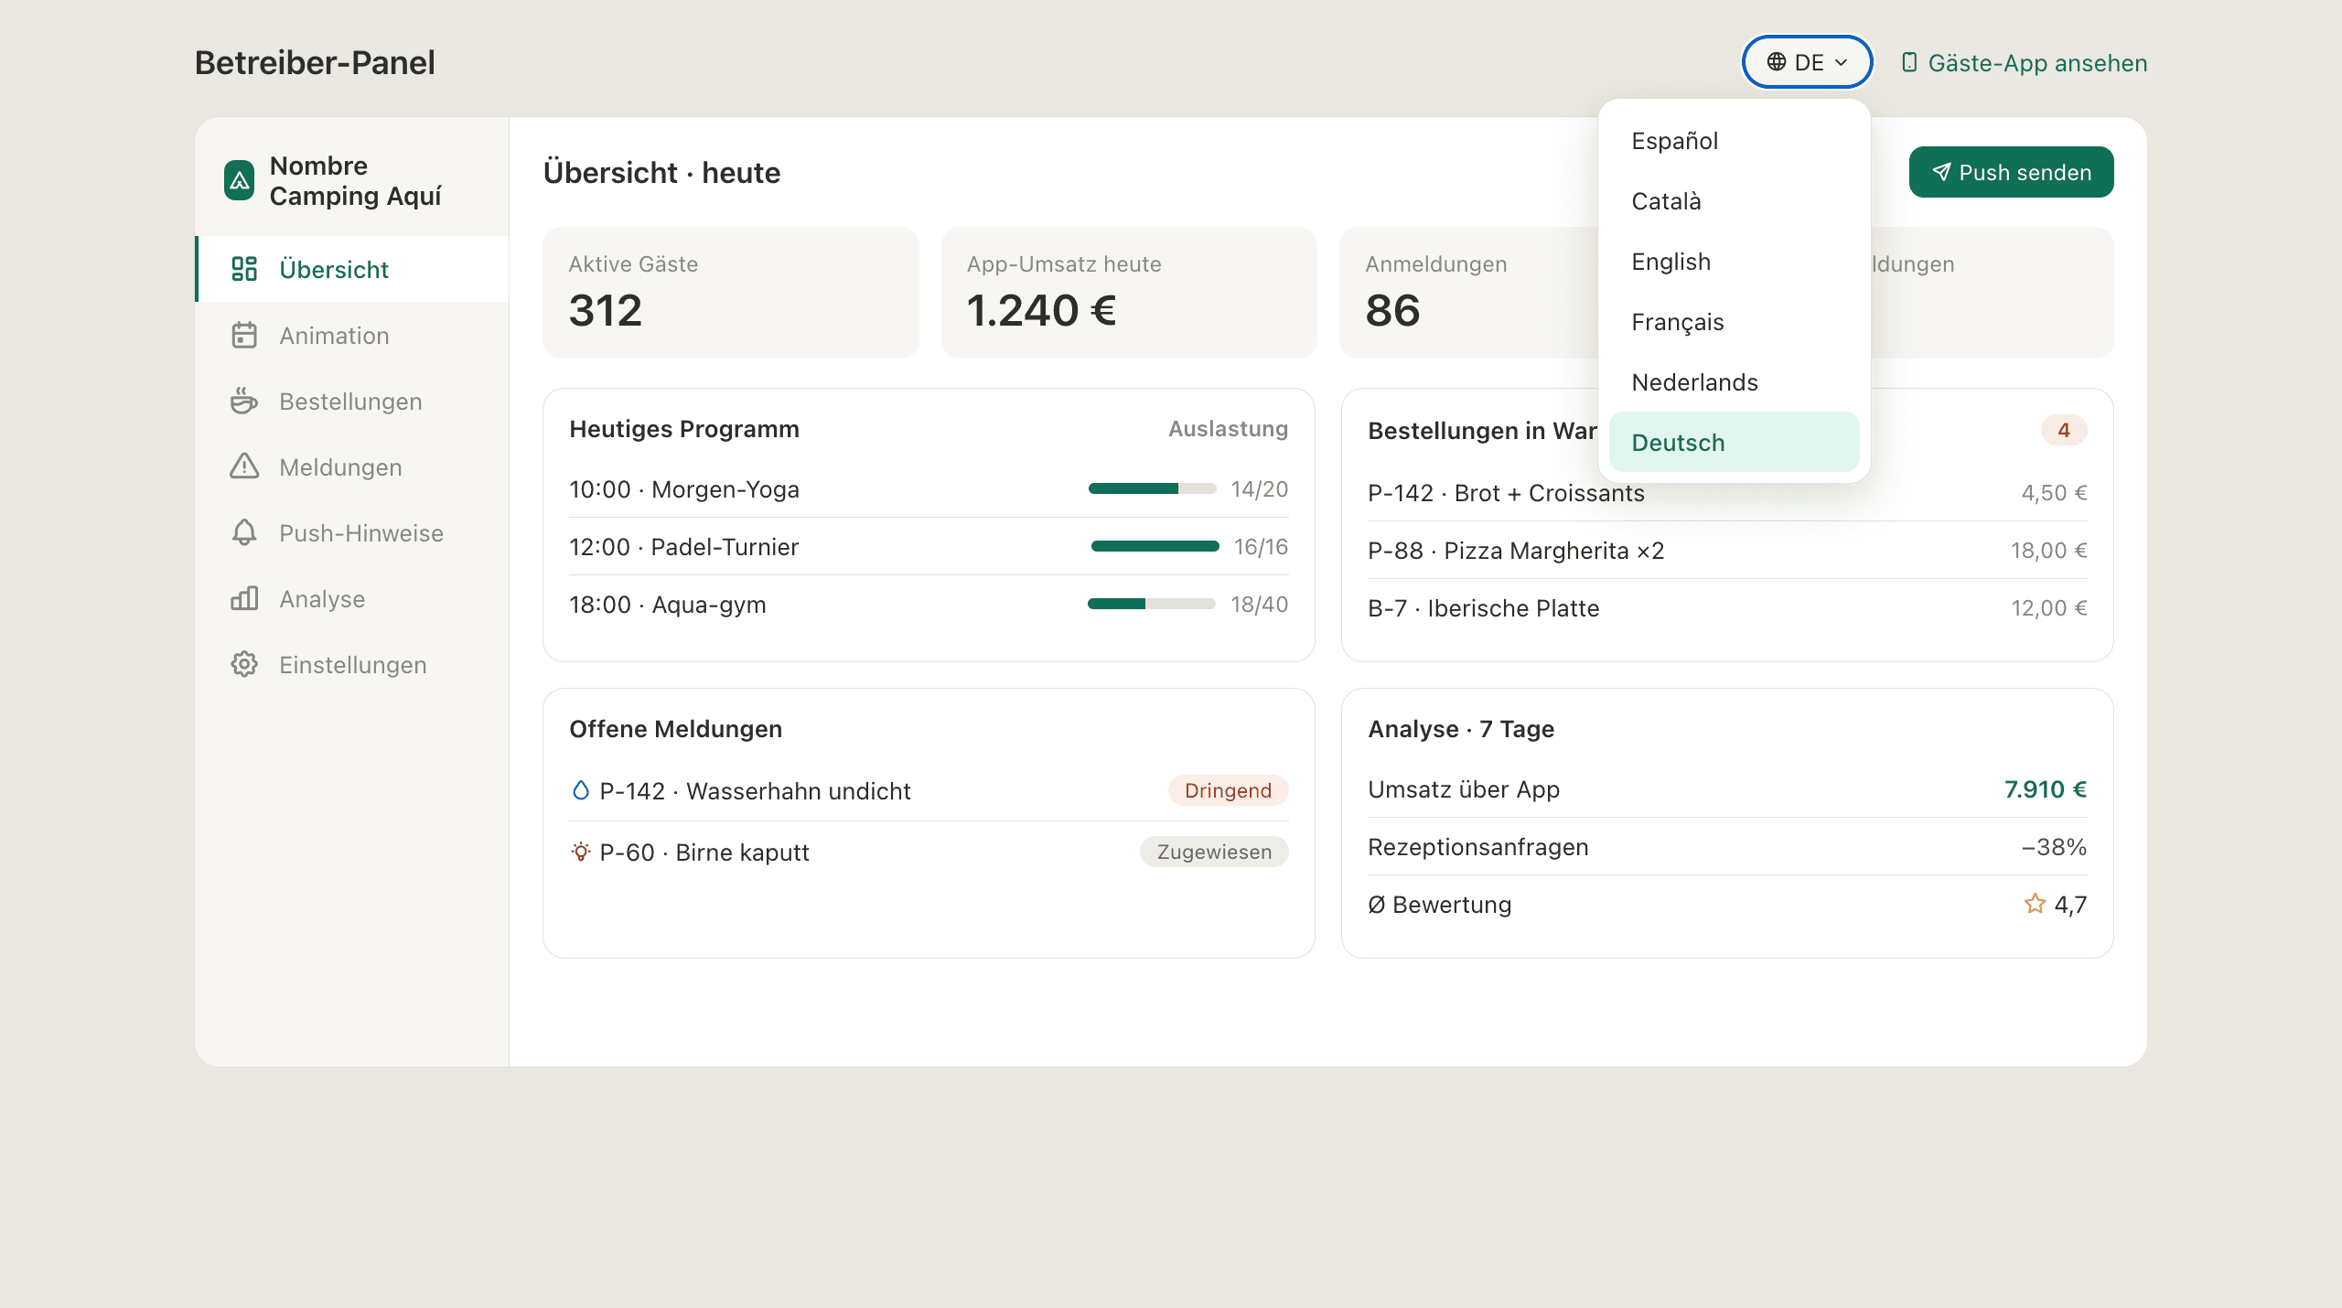Click the Push-Hinweise bell icon
2342x1308 pixels.
244,532
